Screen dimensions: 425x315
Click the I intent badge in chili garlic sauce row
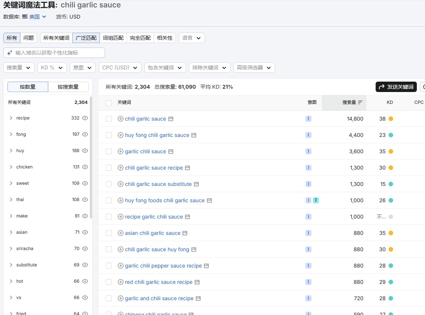coord(308,119)
